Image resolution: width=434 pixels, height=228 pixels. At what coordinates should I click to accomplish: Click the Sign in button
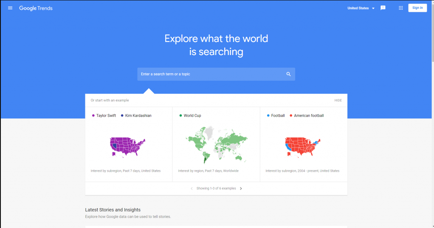pos(417,8)
